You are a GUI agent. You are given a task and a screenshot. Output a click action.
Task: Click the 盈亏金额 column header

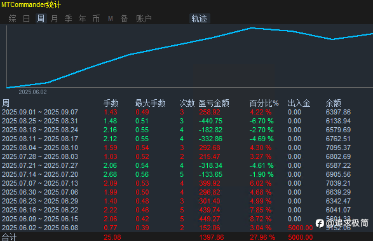(214, 103)
